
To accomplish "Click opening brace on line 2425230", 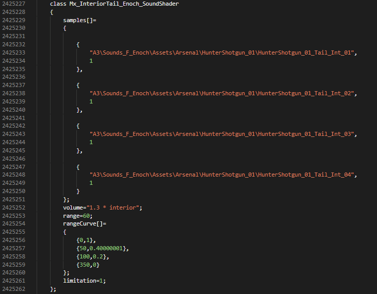I will pyautogui.click(x=64, y=28).
